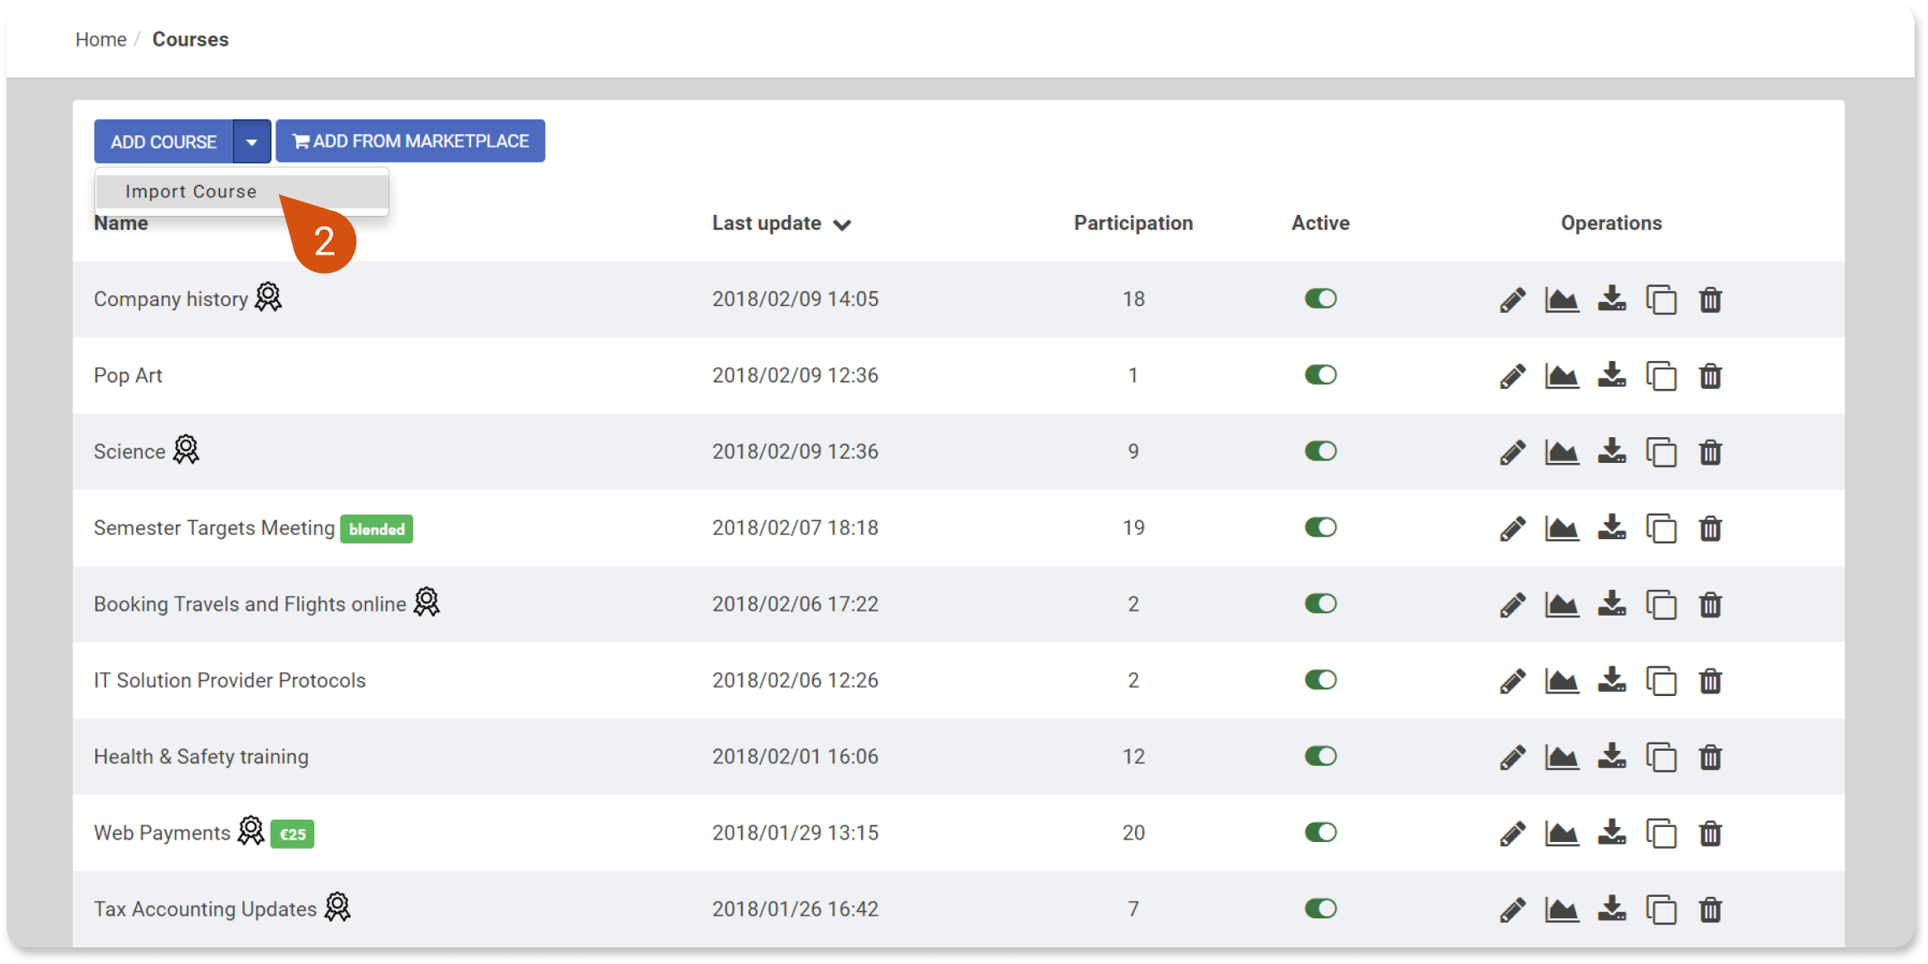Delete the Science course
The width and height of the screenshot is (1928, 964).
click(x=1711, y=452)
